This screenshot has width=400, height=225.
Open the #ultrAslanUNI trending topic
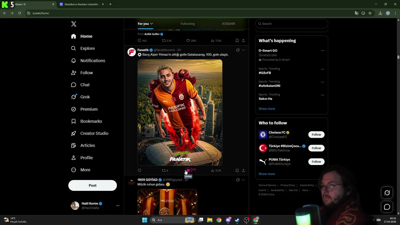(x=269, y=86)
